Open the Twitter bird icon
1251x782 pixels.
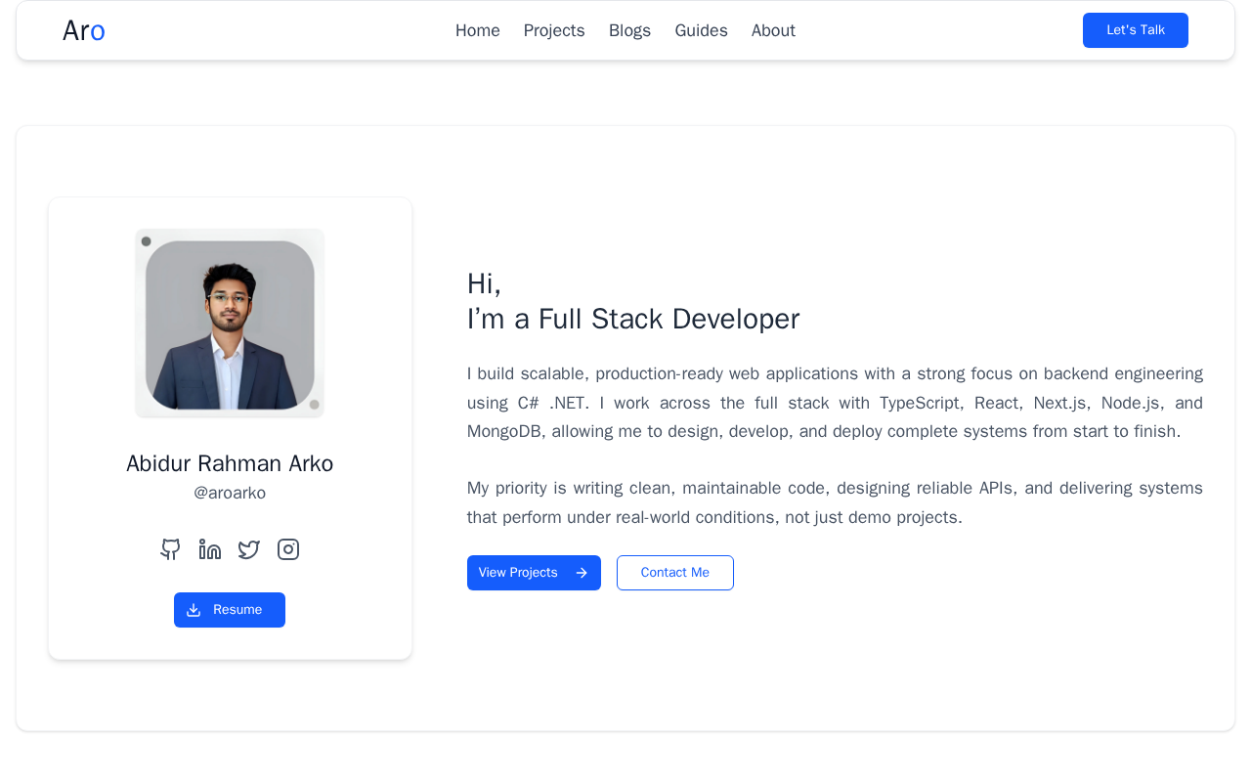click(249, 549)
